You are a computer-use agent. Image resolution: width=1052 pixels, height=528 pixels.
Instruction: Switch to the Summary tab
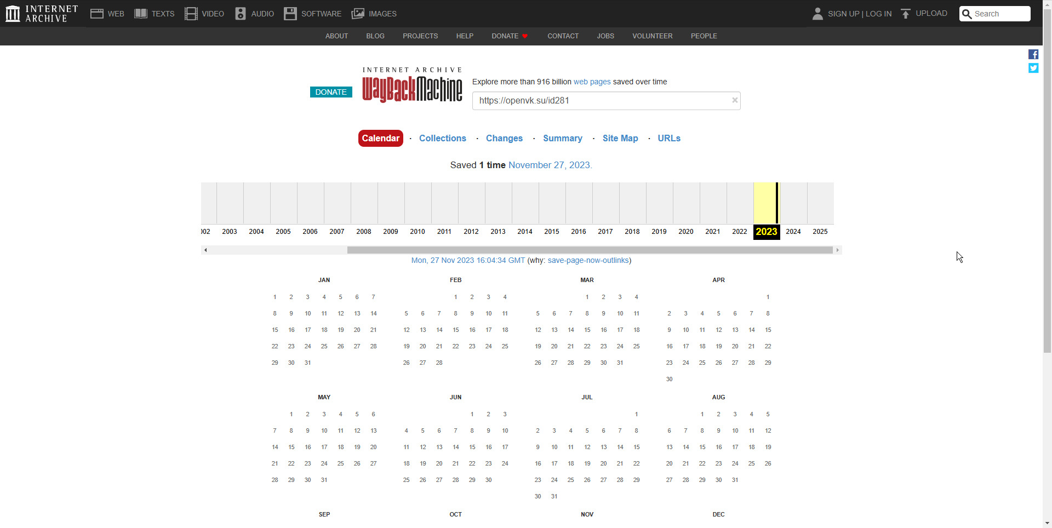click(563, 139)
